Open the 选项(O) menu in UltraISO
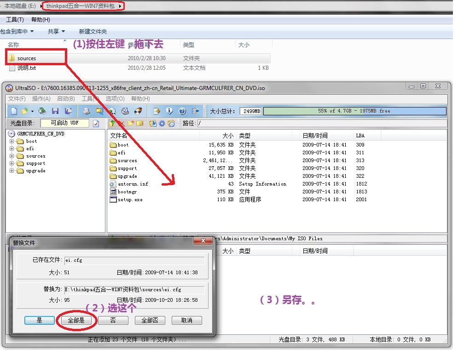 pos(115,99)
